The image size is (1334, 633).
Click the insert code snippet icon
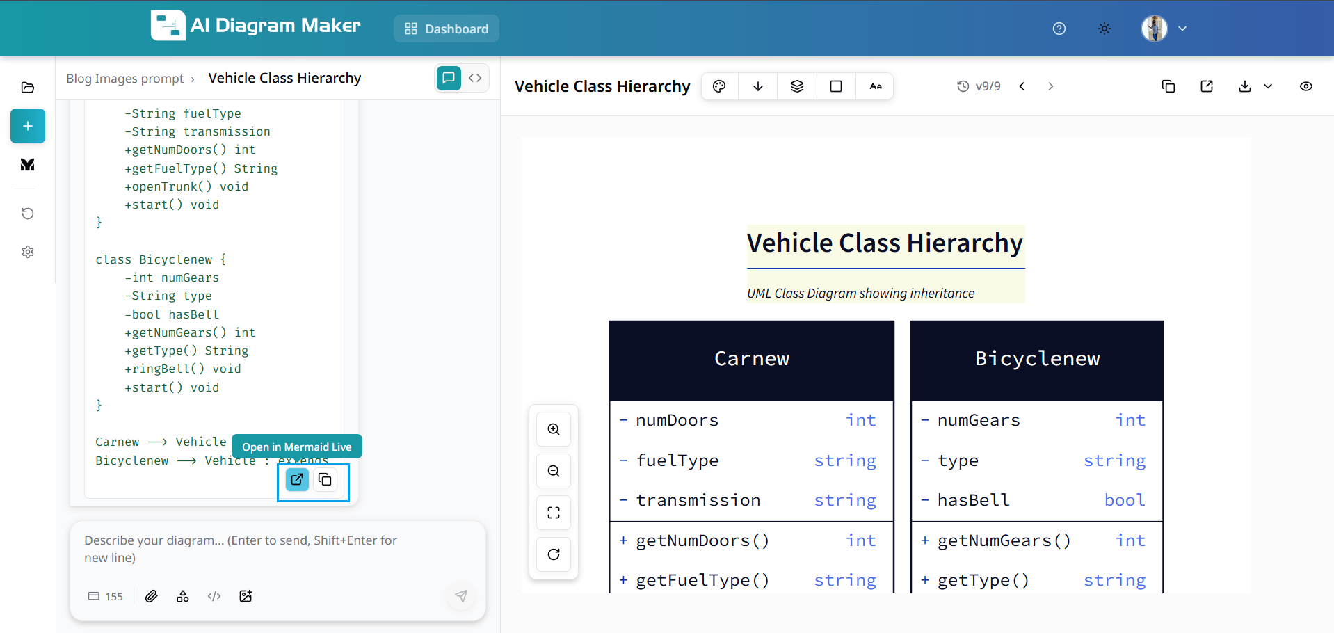pos(214,596)
